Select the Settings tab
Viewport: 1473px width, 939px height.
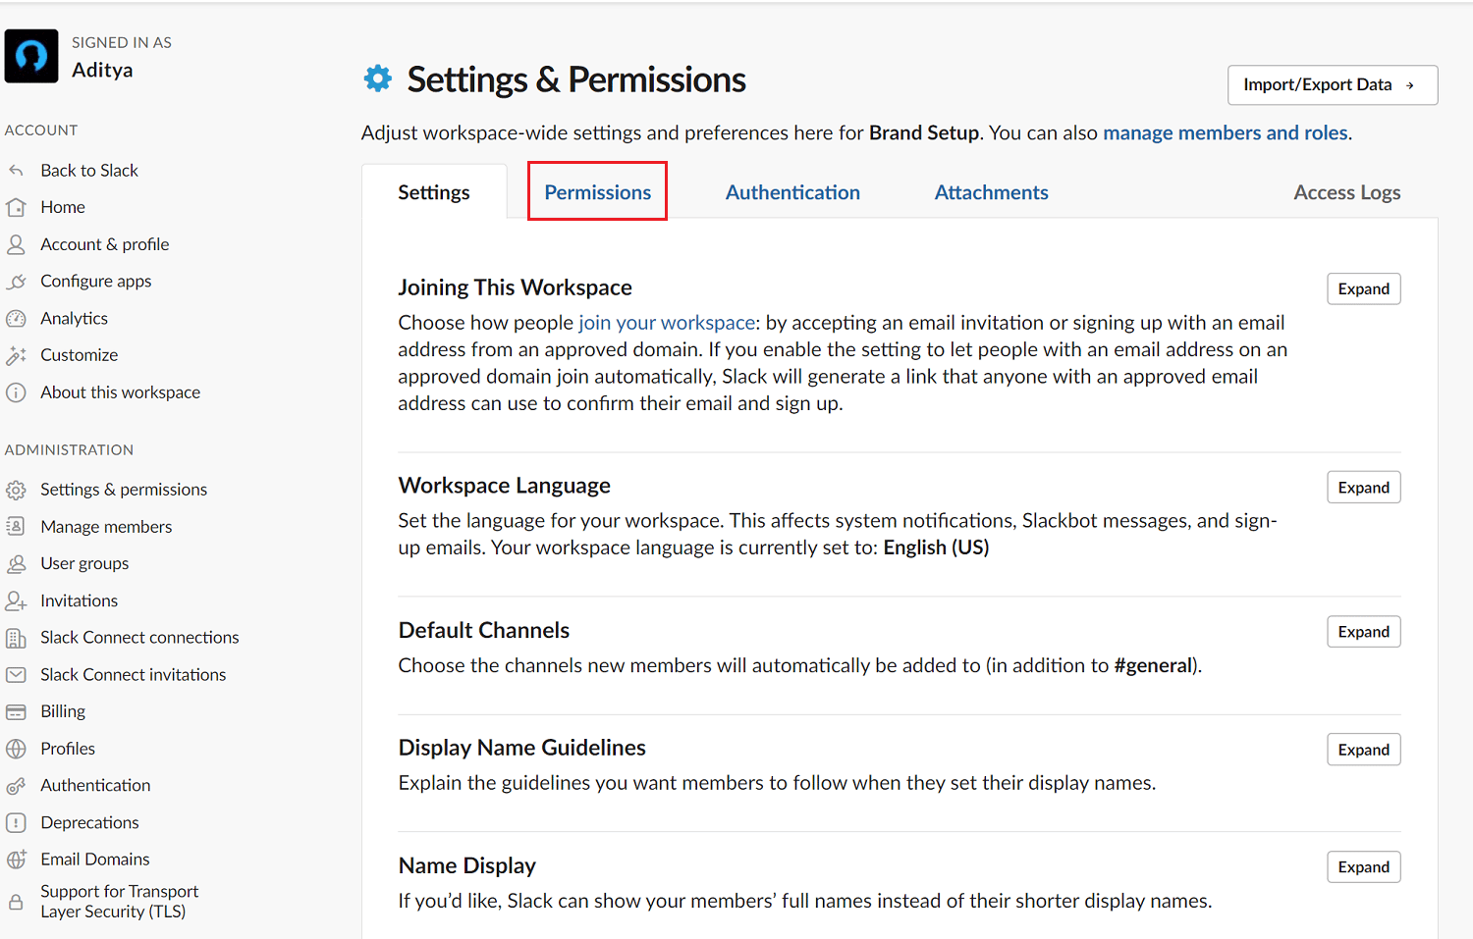click(434, 192)
